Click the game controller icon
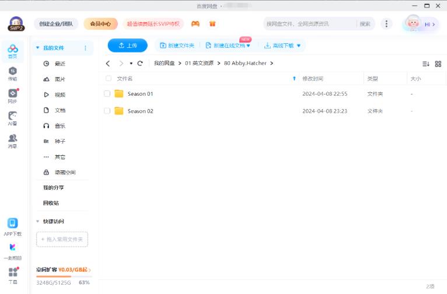This screenshot has width=447, height=294. coord(195,24)
